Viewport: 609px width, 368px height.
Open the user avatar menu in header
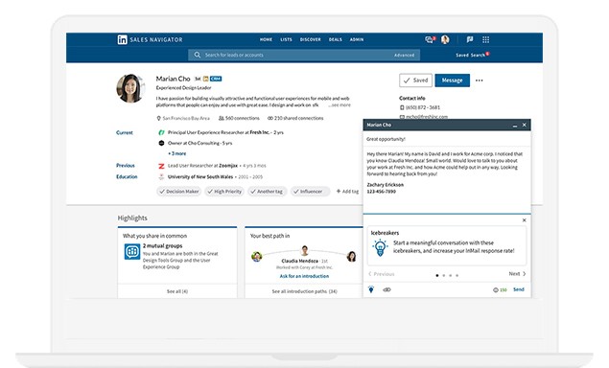tap(445, 39)
